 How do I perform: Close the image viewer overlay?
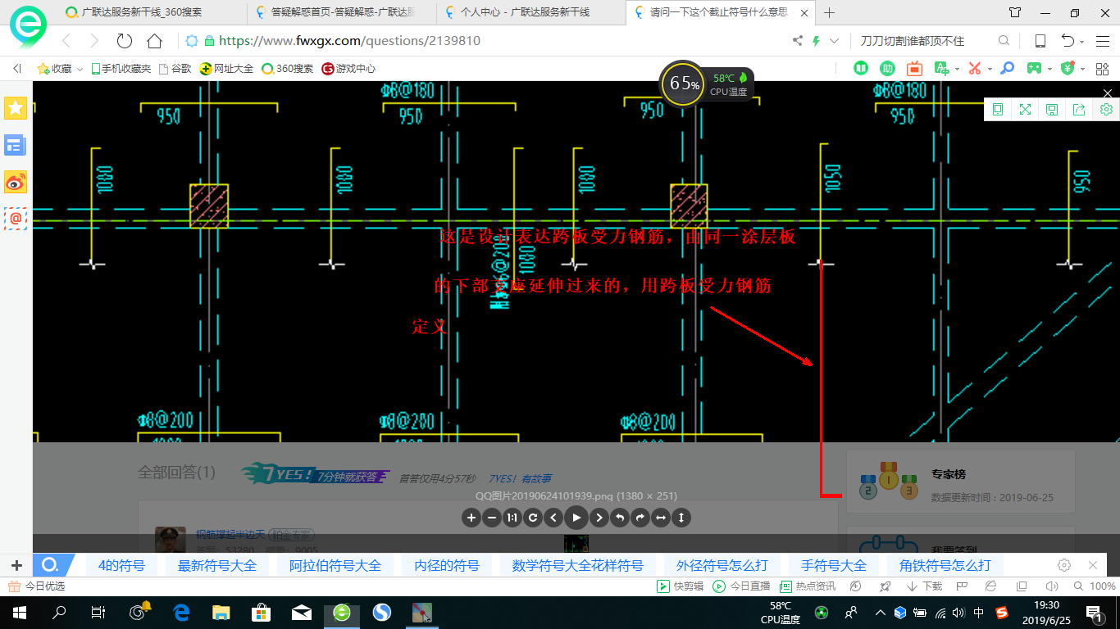coord(1108,93)
